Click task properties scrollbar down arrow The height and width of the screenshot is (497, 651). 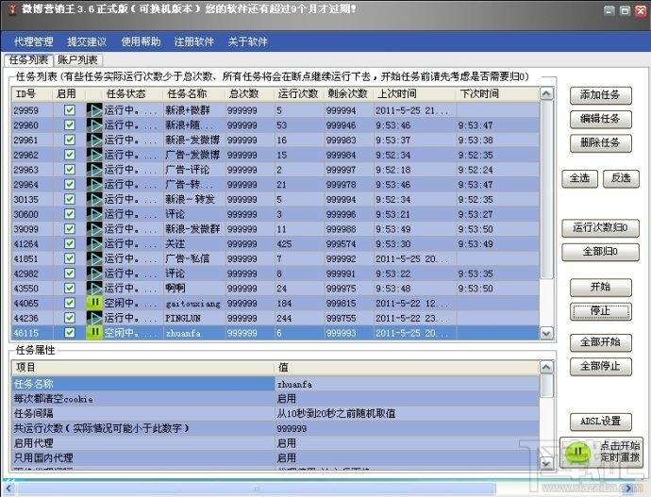pos(546,463)
